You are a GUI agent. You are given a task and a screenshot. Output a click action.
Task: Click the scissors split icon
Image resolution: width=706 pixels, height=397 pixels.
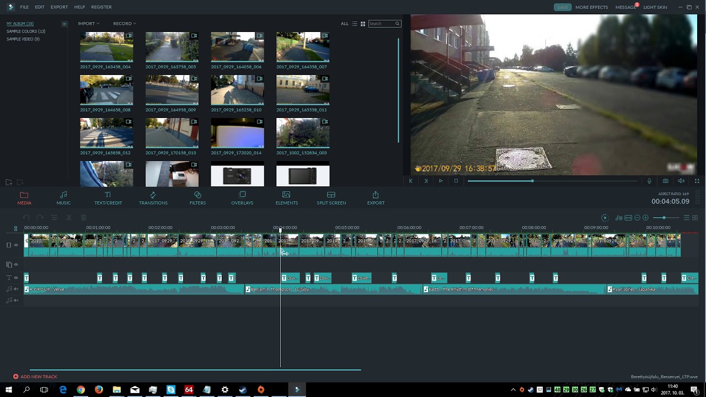(69, 218)
